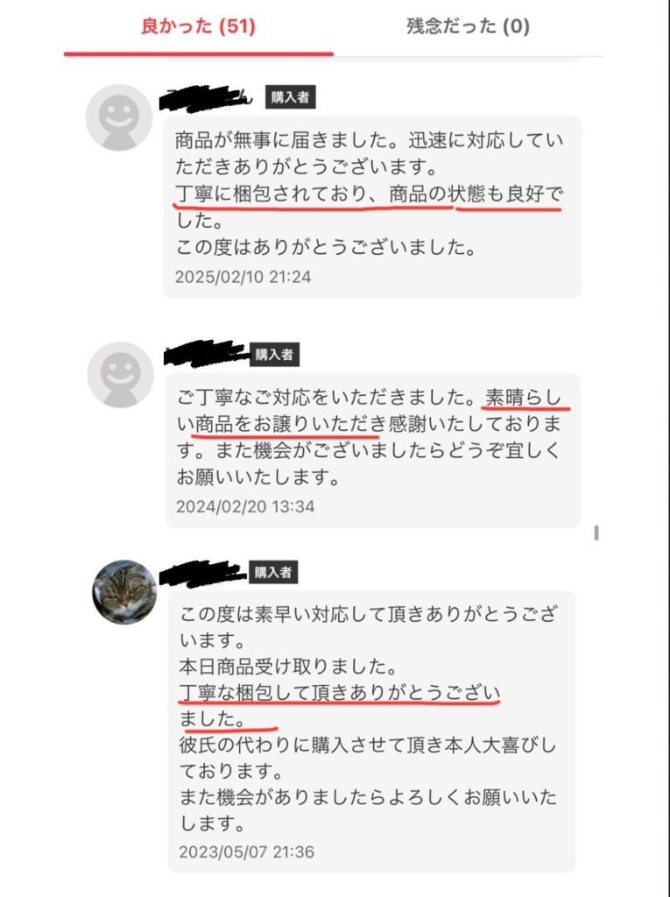Viewport: 670px width, 897px height.
Task: Click the 購入者 badge on first review
Action: click(290, 96)
